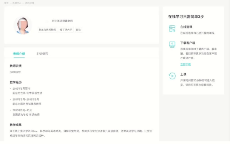This screenshot has height=144, width=230.
Task: Click the 教学经历 heading
Action: 16,82
